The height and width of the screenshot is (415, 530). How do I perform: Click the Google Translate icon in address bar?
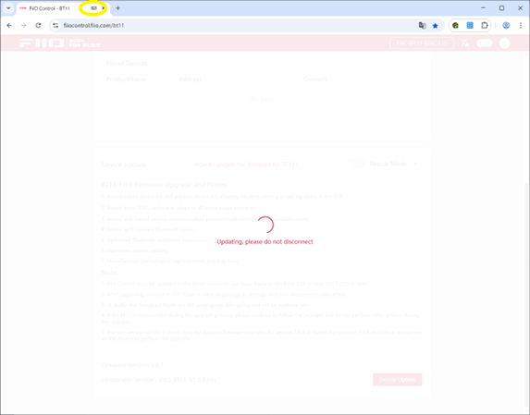422,25
